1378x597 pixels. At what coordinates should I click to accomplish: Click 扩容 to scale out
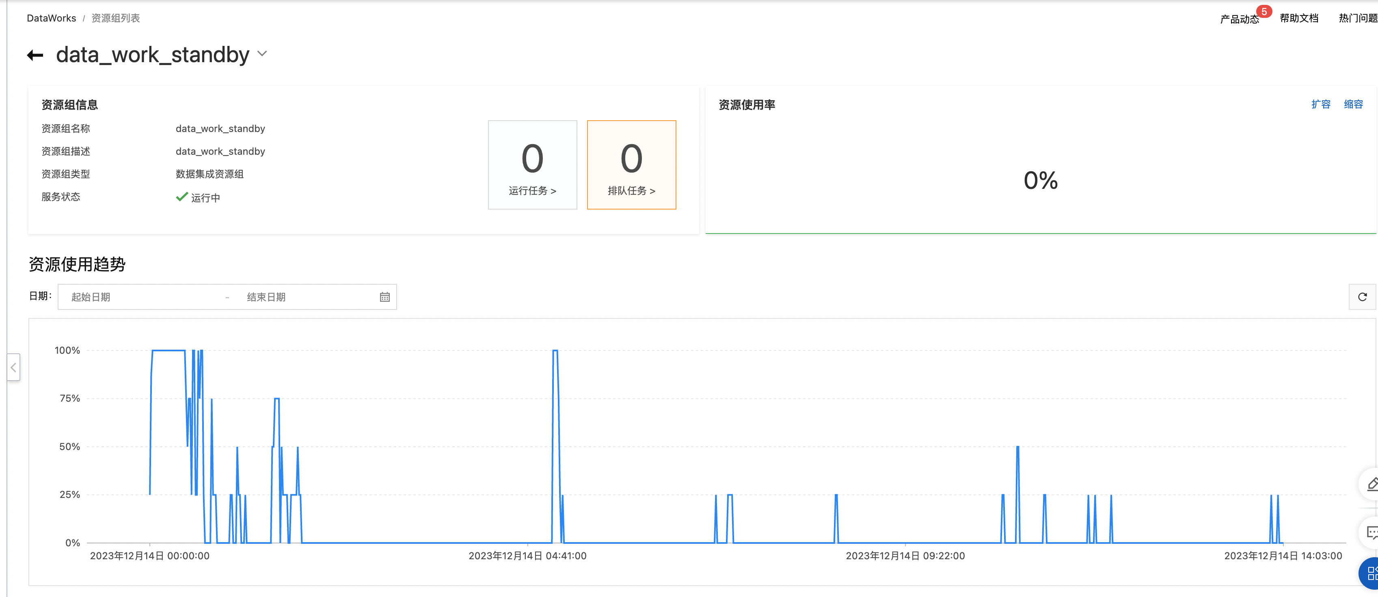1320,104
